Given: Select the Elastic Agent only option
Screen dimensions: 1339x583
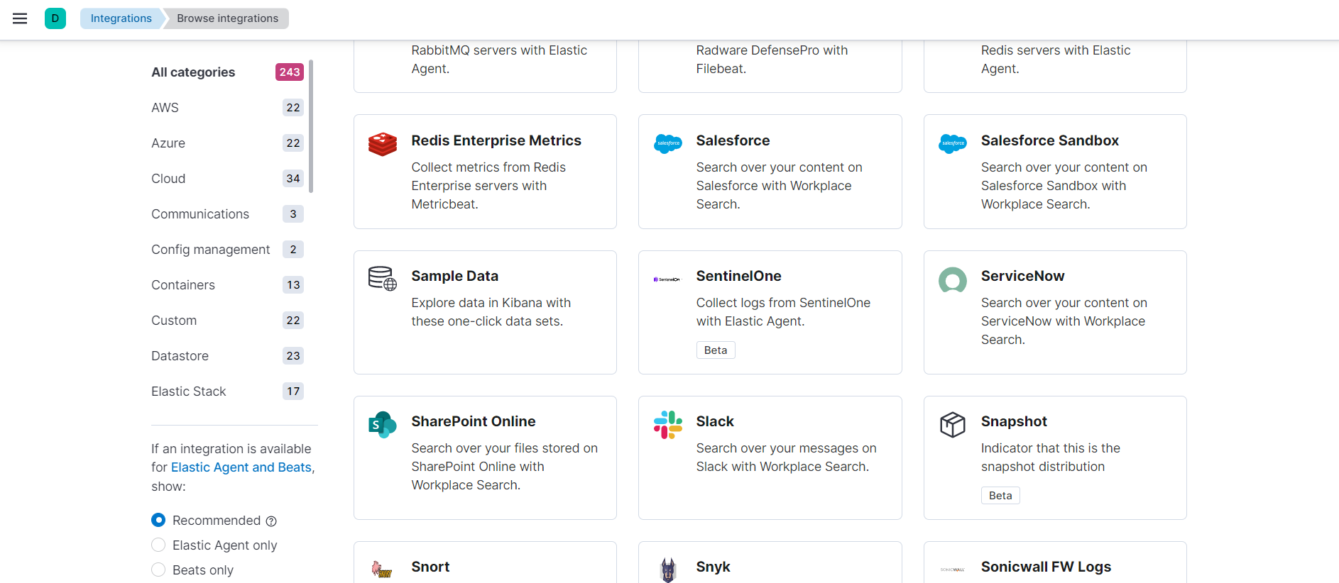Looking at the screenshot, I should [x=158, y=545].
